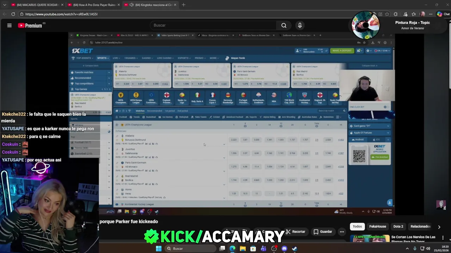The height and width of the screenshot is (253, 451).
Task: Favorite the Juventus vs Galatasaray match star
Action: coord(117,153)
